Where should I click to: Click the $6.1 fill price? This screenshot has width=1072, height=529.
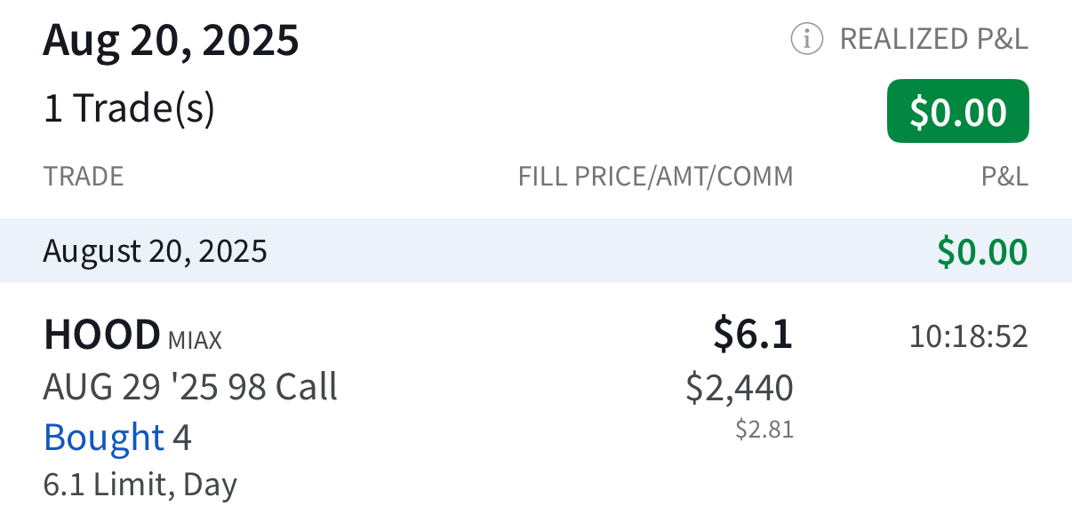coord(752,335)
